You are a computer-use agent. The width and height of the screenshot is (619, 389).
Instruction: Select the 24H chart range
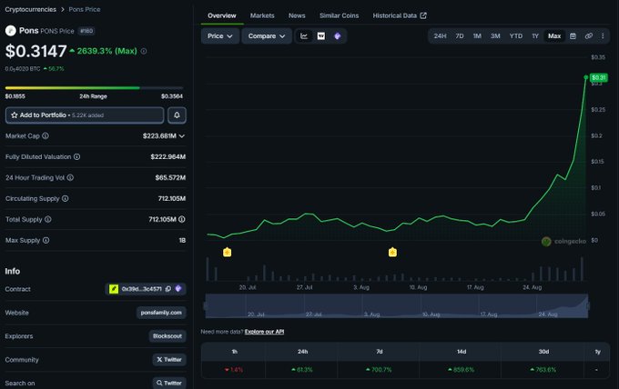(440, 36)
